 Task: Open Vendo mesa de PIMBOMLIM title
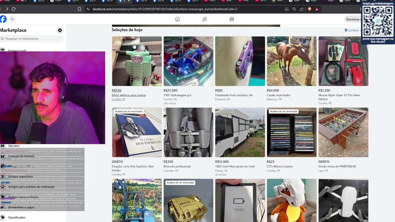(337, 166)
